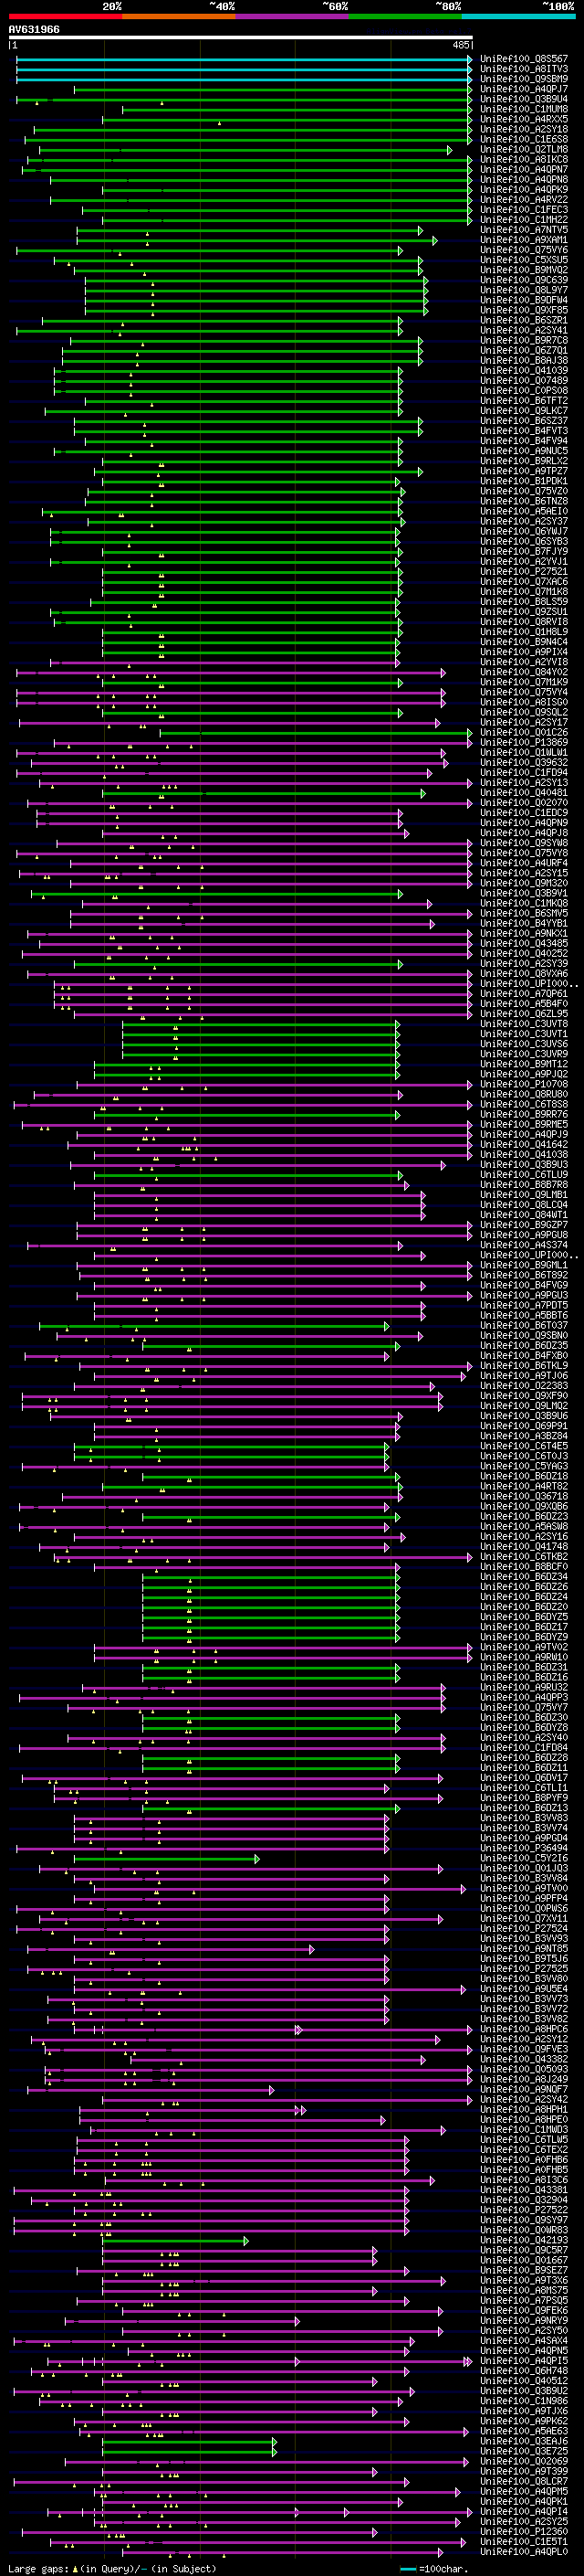The width and height of the screenshot is (584, 2576).
Task: Select the UniRef100_Q41039 label
Action: click(x=524, y=371)
